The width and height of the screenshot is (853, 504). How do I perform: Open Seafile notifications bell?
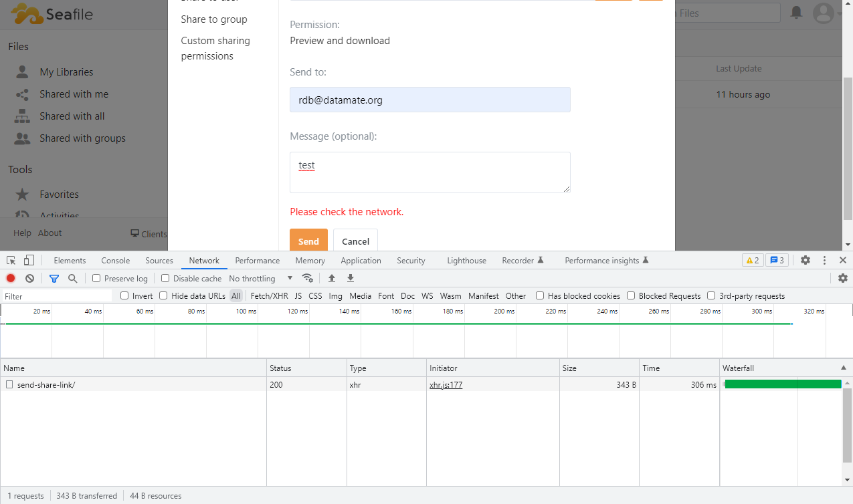[x=796, y=13]
